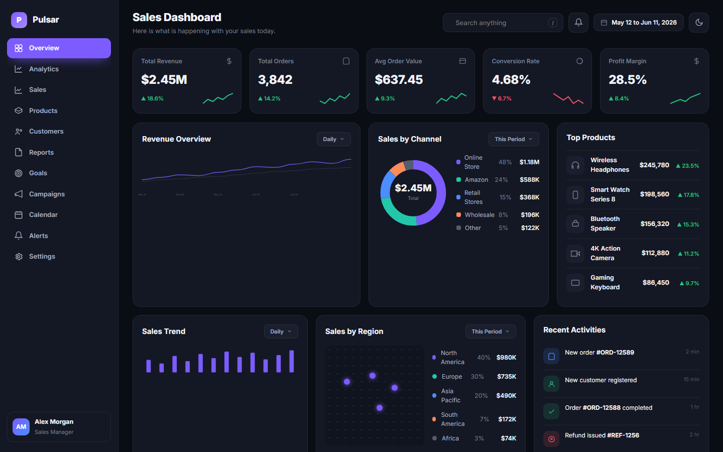Viewport: 723px width, 452px height.
Task: Open Sales by Channel This Period dropdown
Action: coord(514,139)
